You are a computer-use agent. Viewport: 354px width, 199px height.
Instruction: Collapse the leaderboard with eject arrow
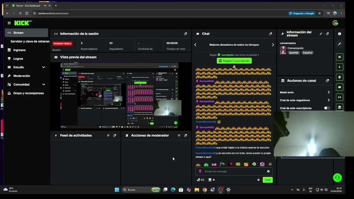(234, 67)
